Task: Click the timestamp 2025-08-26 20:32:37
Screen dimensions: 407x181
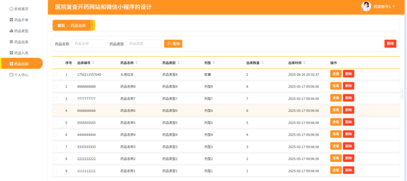Action: pos(304,75)
